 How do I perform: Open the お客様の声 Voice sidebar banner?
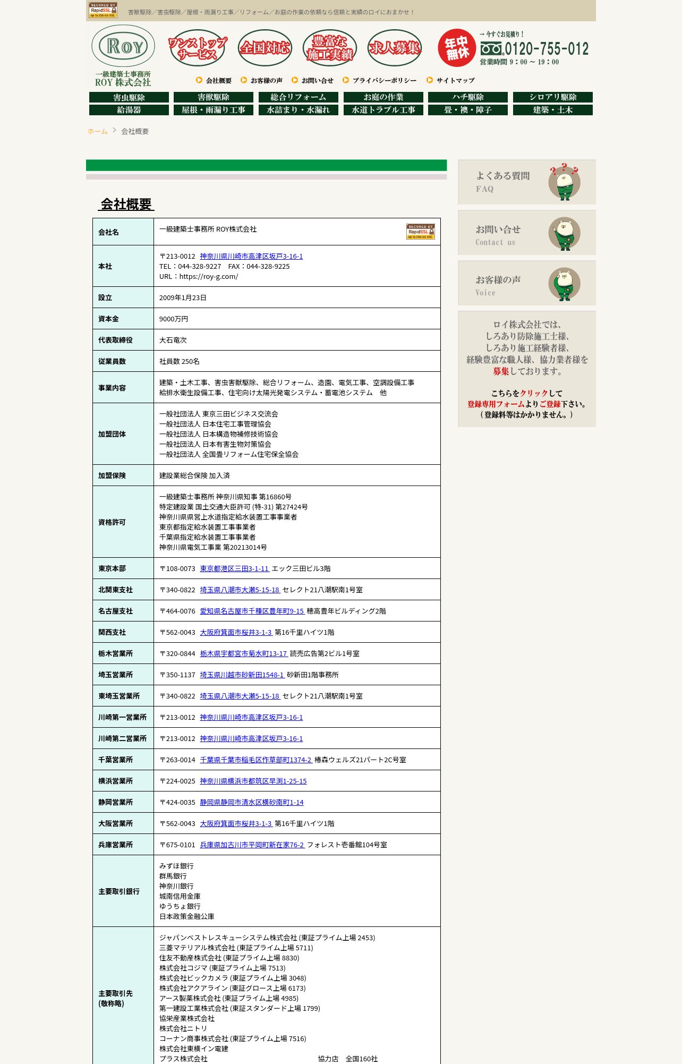tap(527, 283)
